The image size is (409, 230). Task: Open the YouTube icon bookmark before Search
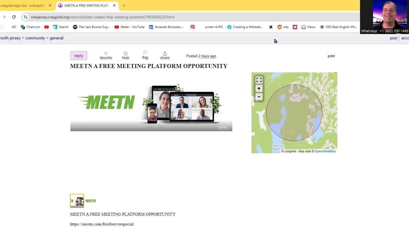pyautogui.click(x=47, y=27)
